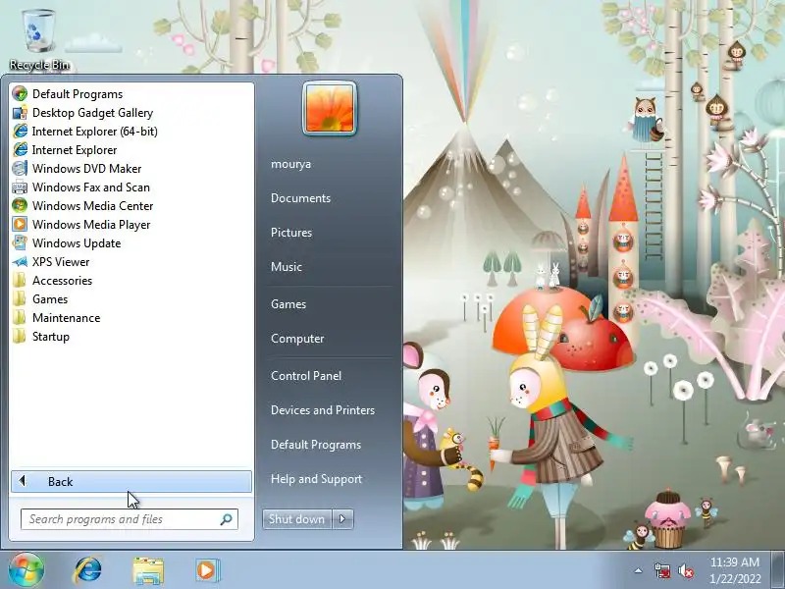Open Windows Media Center
The width and height of the screenshot is (785, 589).
pos(131,205)
